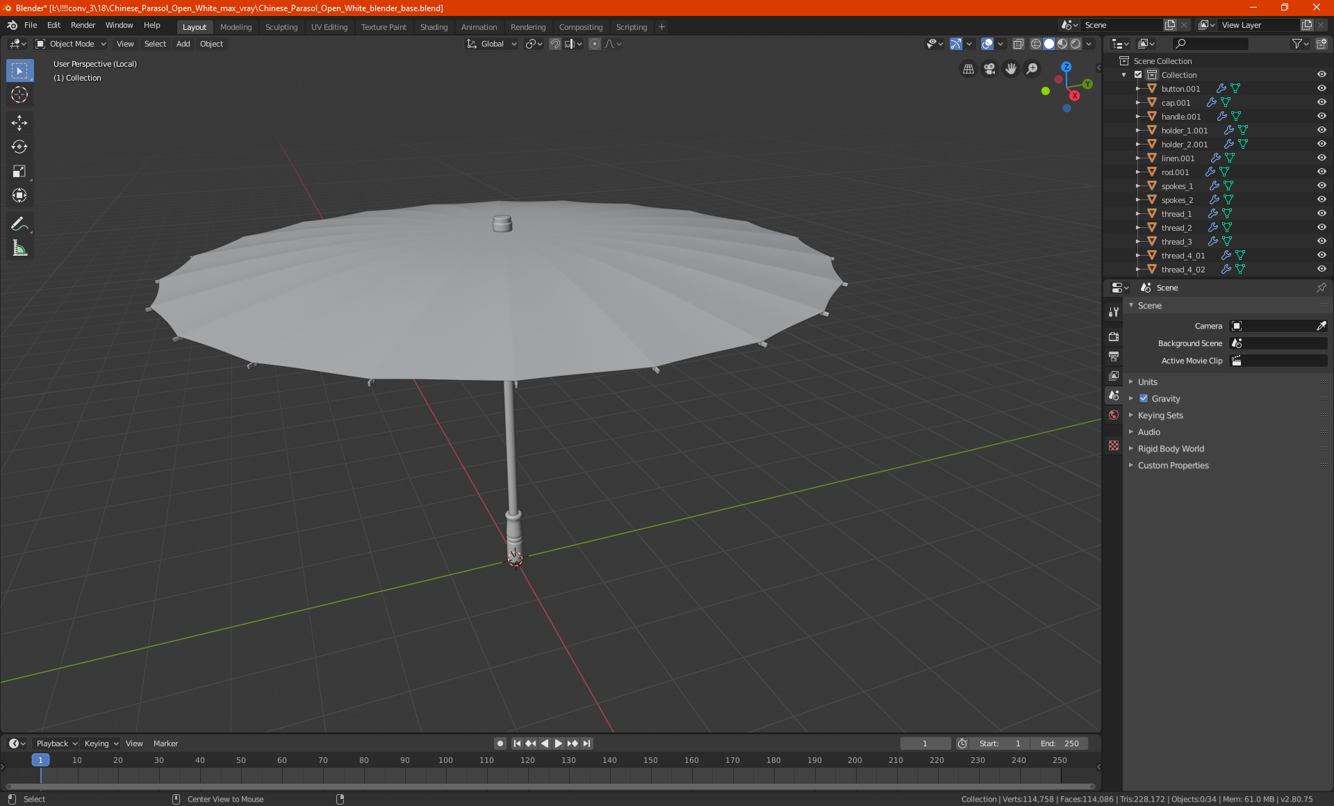Switch to the Modeling workspace tab
The height and width of the screenshot is (806, 1334).
236,27
